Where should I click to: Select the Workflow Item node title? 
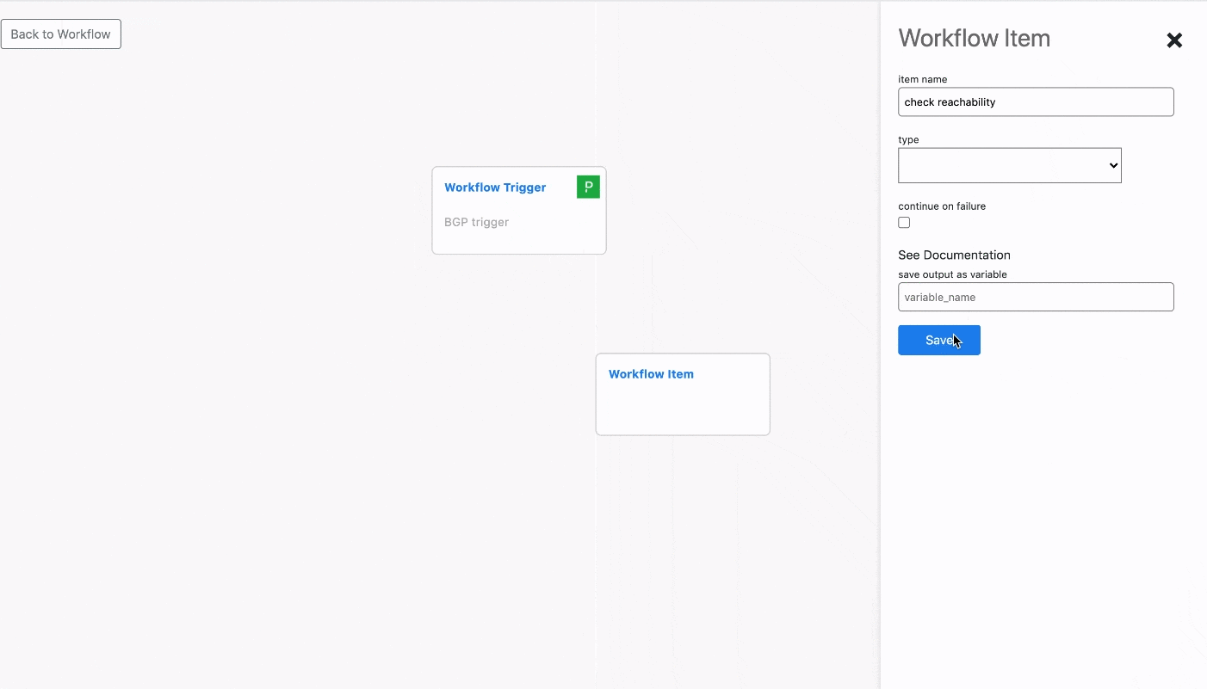[651, 374]
